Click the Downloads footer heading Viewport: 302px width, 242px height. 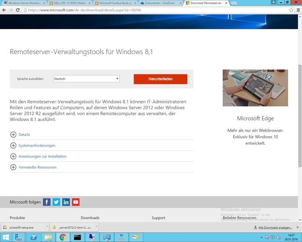coord(90,218)
